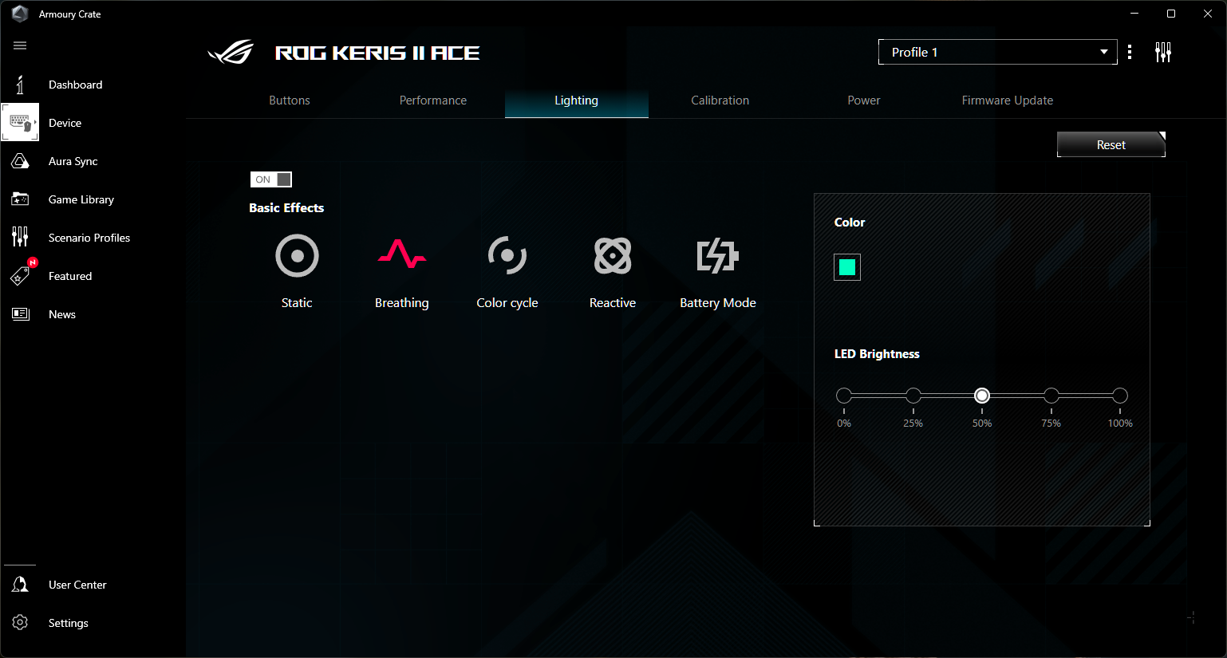Open the Dashboard page from the sidebar
Image resolution: width=1227 pixels, height=658 pixels.
[75, 85]
